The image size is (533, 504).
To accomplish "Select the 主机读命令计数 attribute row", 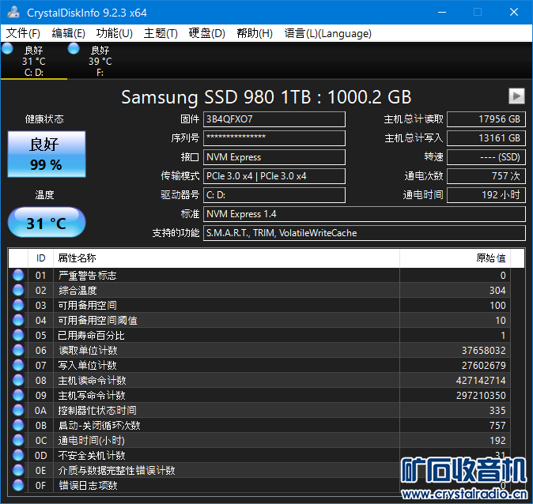I will pos(259,380).
